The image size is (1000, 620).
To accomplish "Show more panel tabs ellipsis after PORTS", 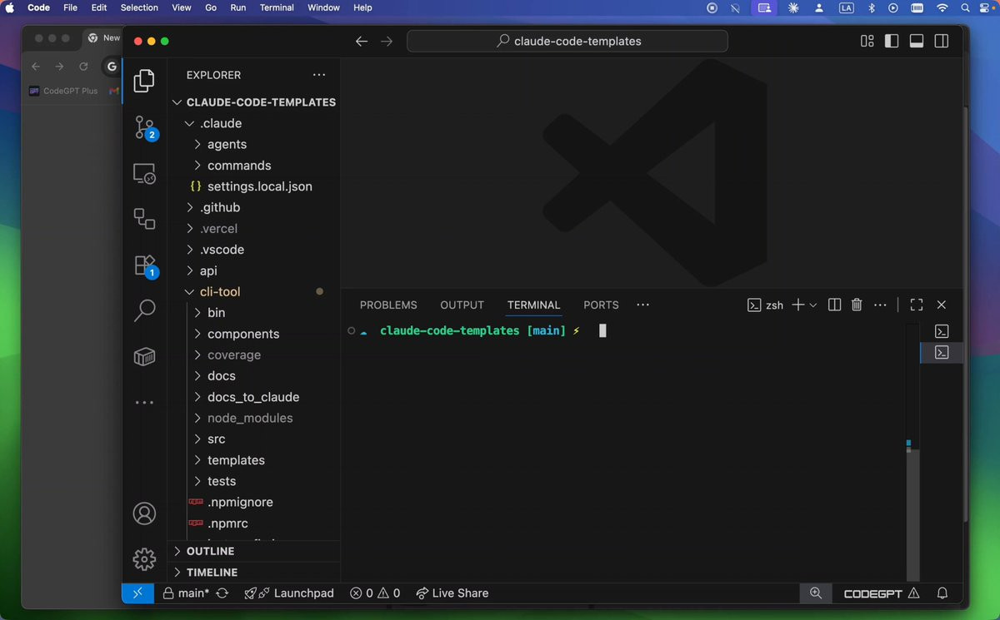I will point(642,305).
